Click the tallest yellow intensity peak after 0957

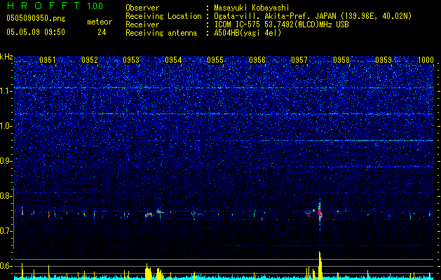320,265
